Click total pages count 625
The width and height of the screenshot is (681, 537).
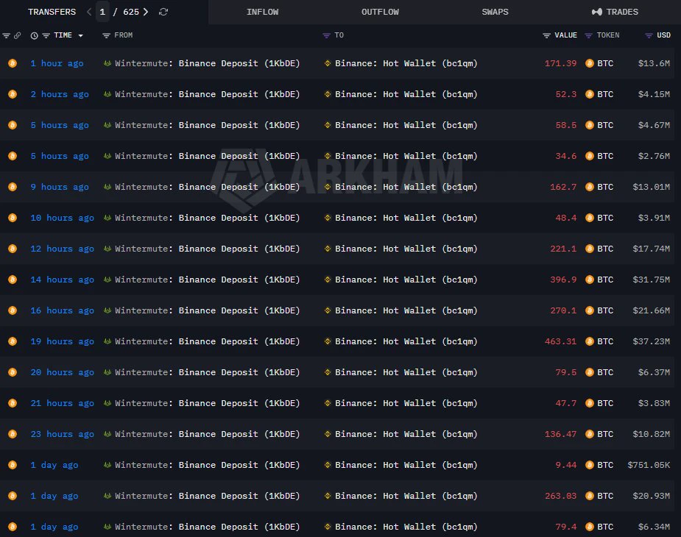(131, 12)
